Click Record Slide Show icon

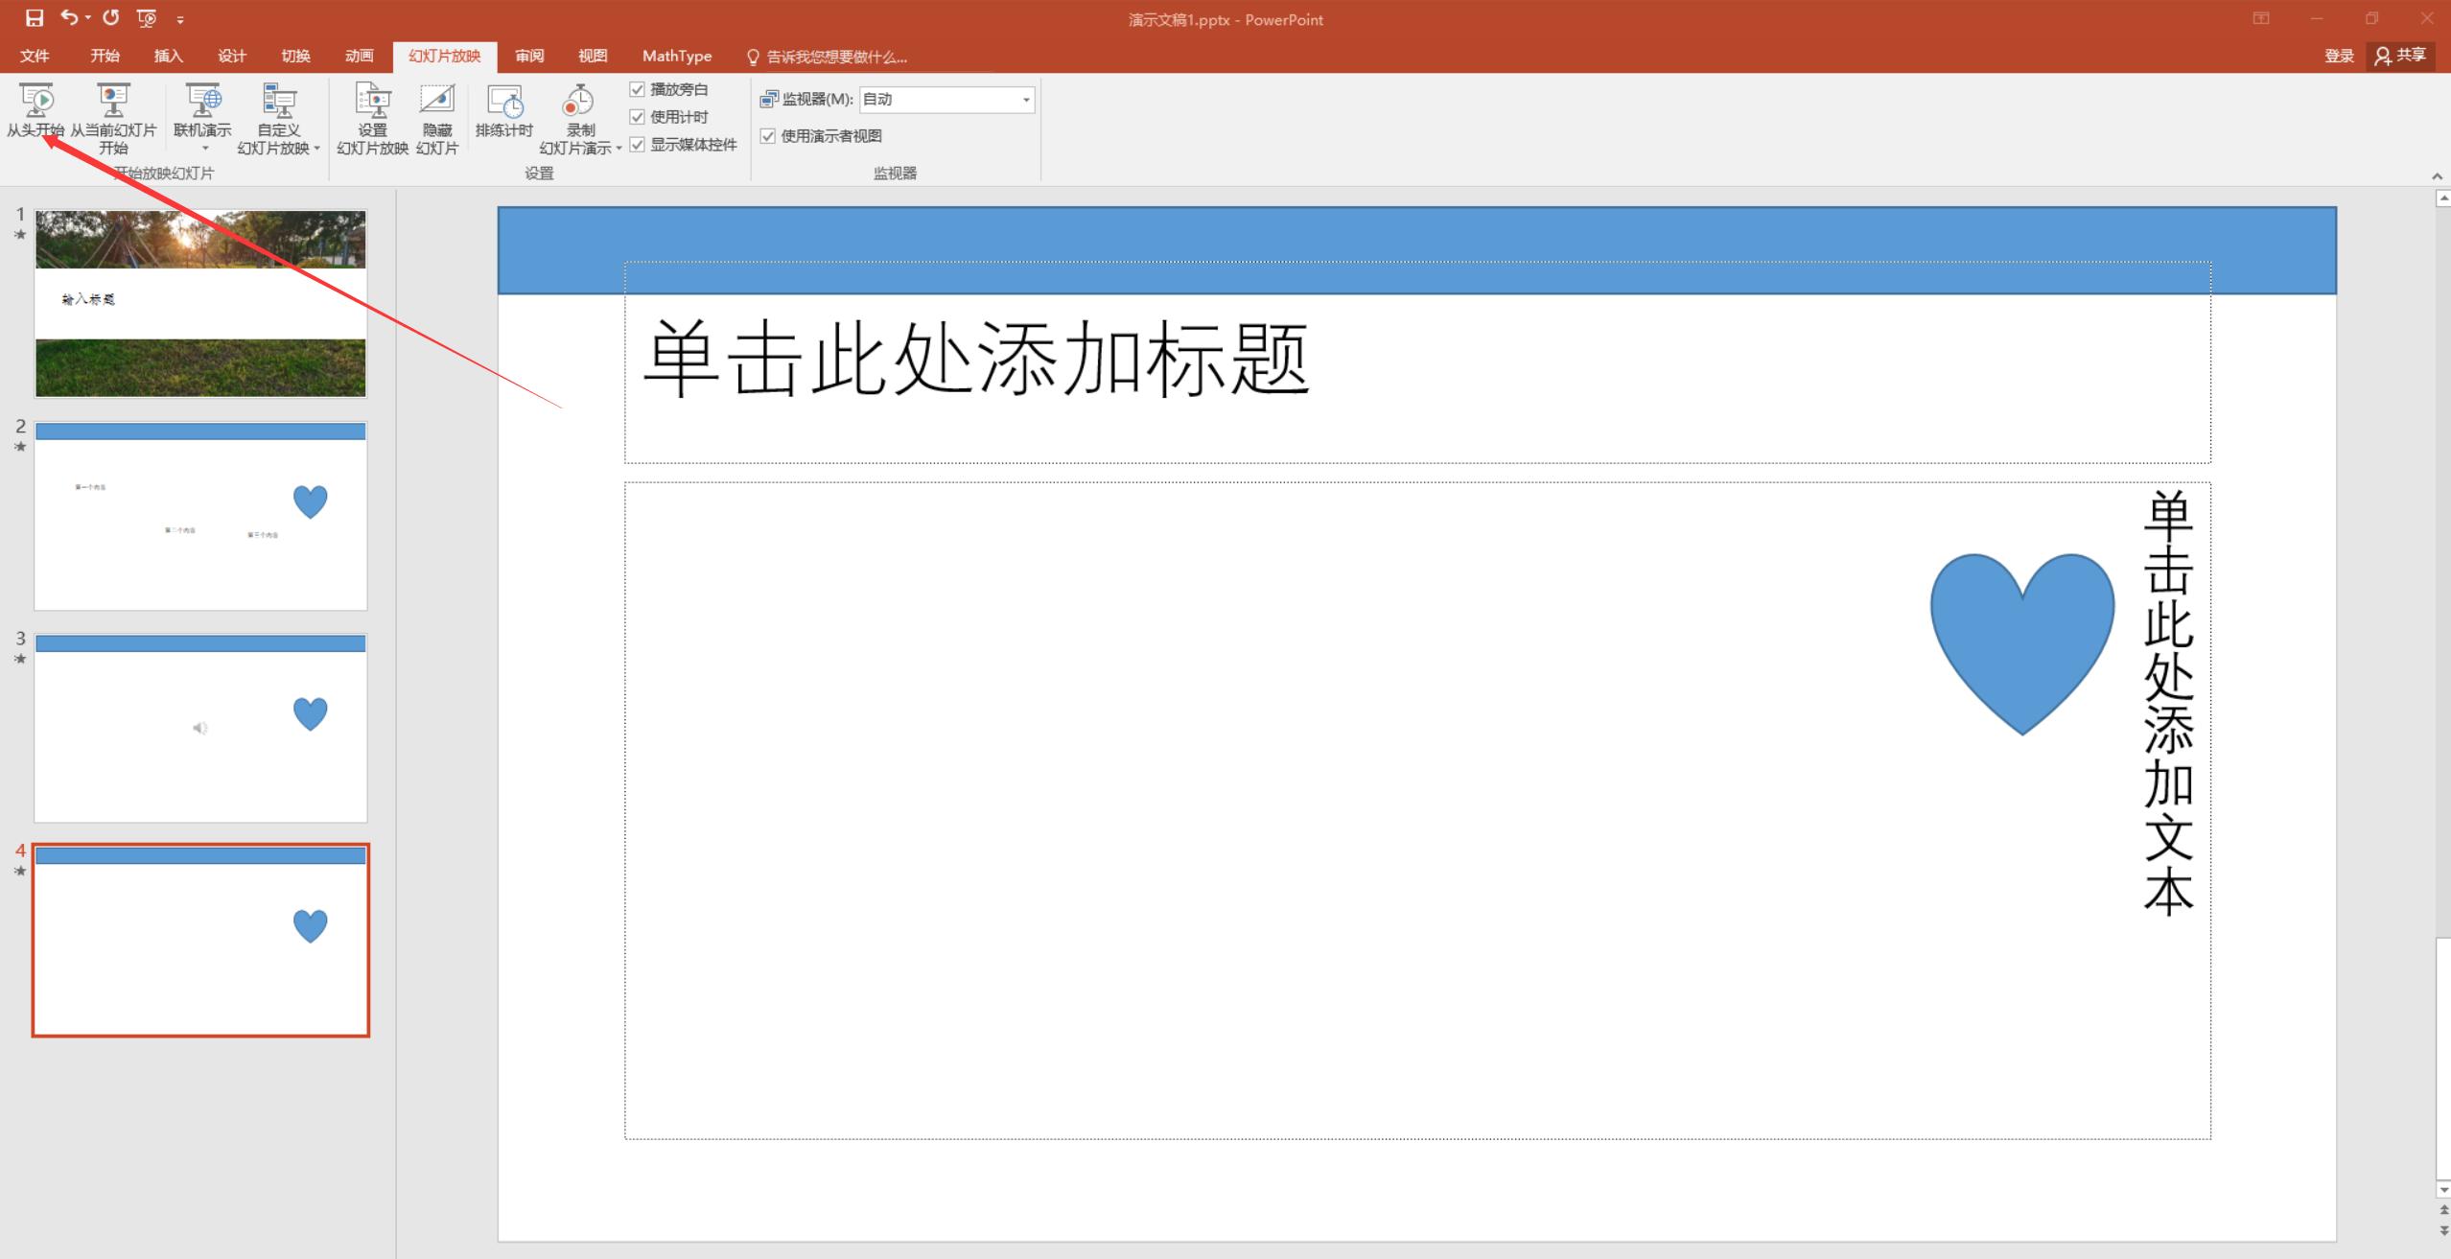point(578,100)
